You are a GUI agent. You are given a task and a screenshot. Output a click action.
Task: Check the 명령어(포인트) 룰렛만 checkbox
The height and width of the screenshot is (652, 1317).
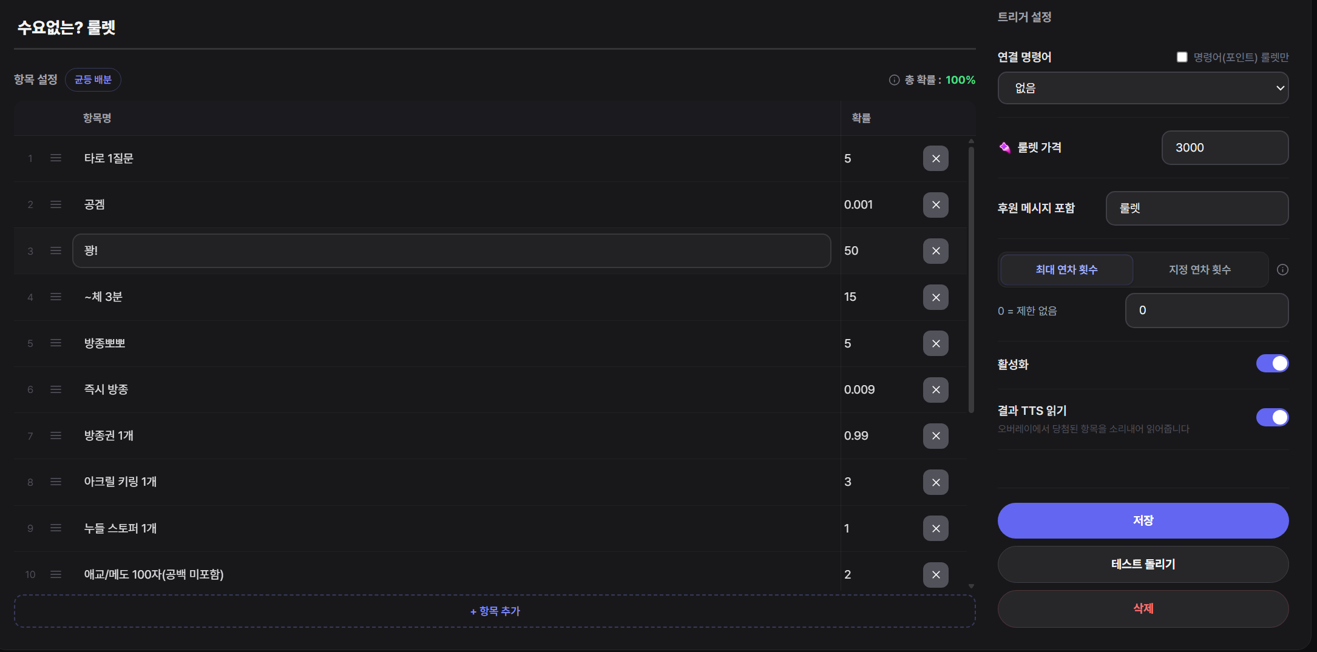1182,57
